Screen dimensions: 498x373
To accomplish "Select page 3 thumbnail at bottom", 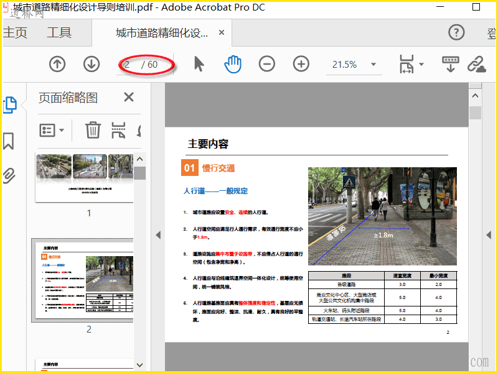I will point(84,365).
